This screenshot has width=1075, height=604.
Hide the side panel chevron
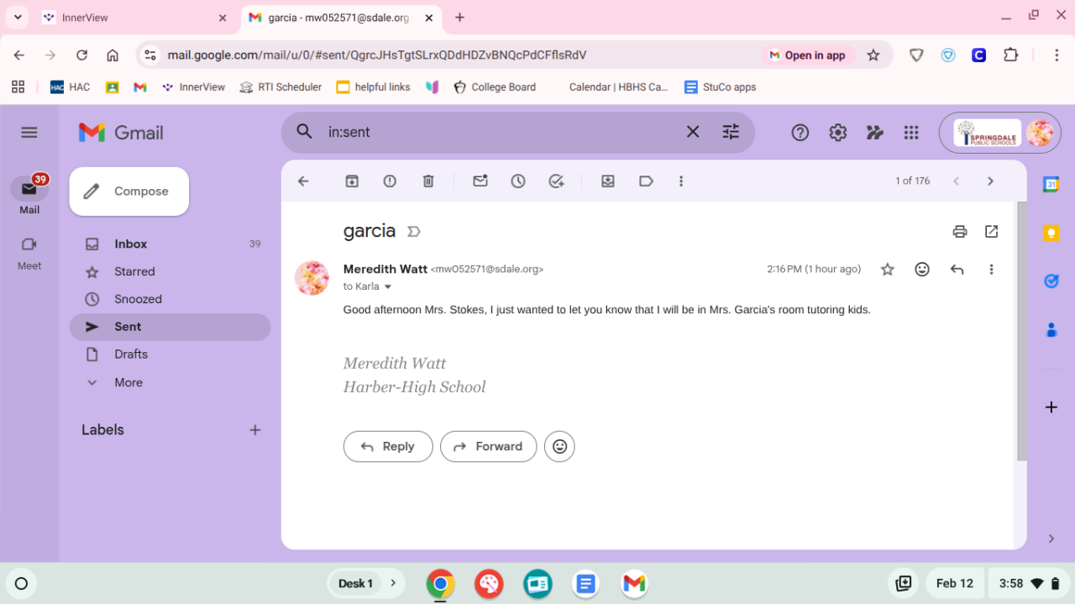point(1051,538)
